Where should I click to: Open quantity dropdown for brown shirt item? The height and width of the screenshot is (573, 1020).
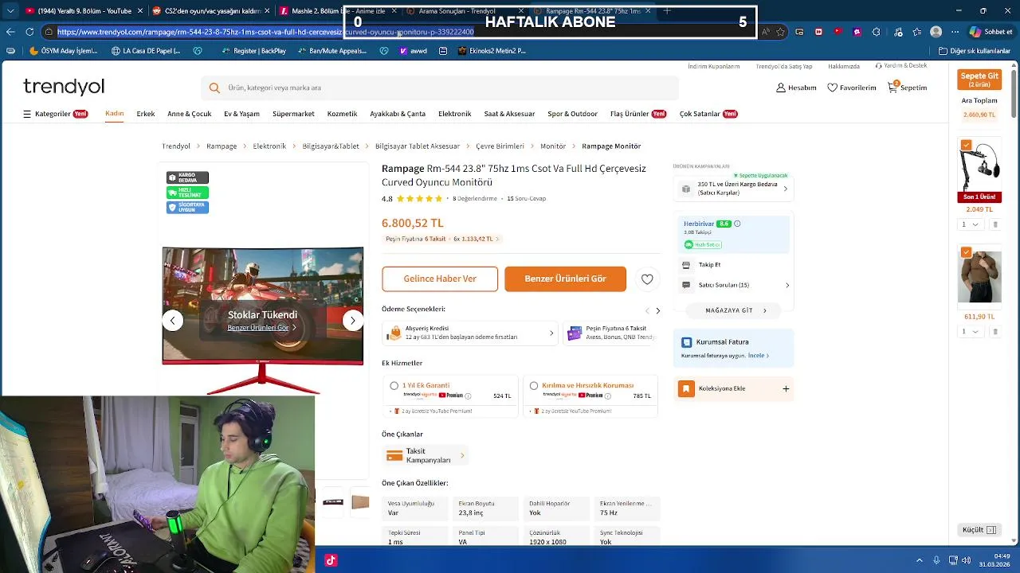pyautogui.click(x=970, y=331)
